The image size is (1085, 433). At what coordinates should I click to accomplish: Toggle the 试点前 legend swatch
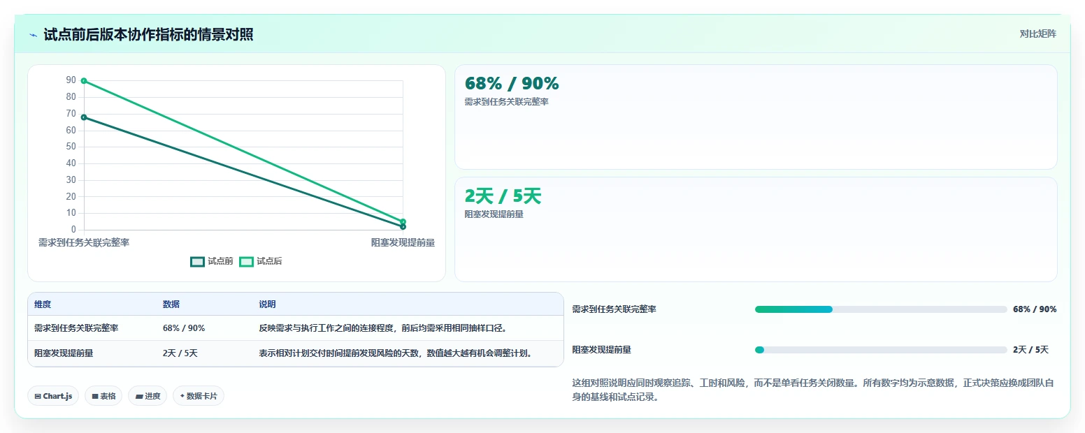(x=197, y=261)
